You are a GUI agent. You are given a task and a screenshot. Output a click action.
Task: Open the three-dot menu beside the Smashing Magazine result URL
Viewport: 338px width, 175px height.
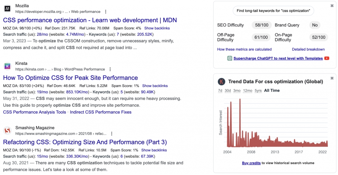[112, 134]
